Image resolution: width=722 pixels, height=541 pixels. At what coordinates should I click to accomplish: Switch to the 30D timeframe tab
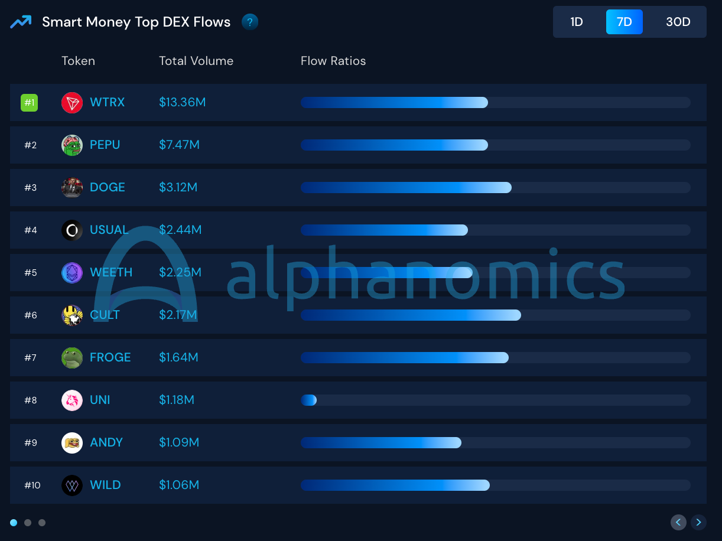[x=678, y=22]
